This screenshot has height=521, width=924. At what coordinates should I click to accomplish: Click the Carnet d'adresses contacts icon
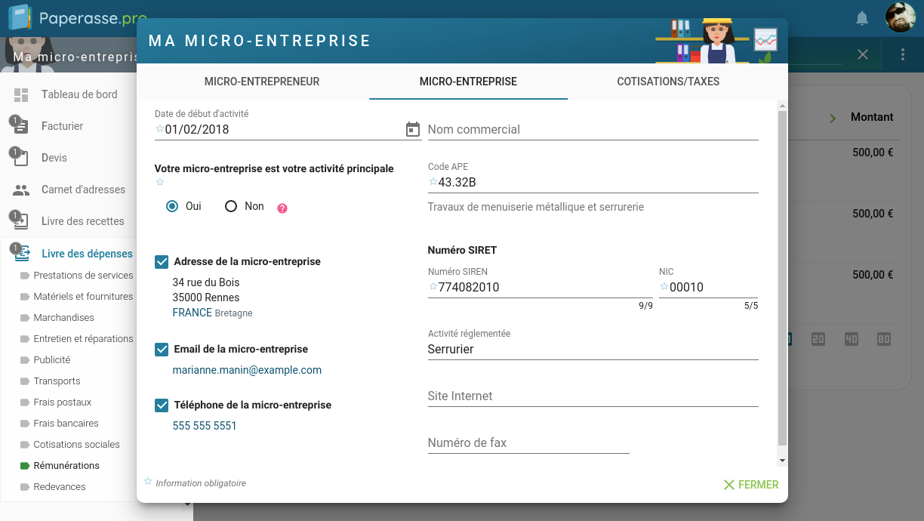point(21,190)
